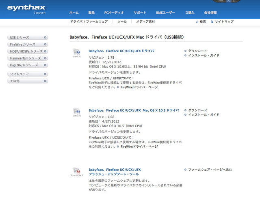Click the driver folder icon for revision 1.78
Viewport: 260px width, 204px height.
tap(77, 53)
